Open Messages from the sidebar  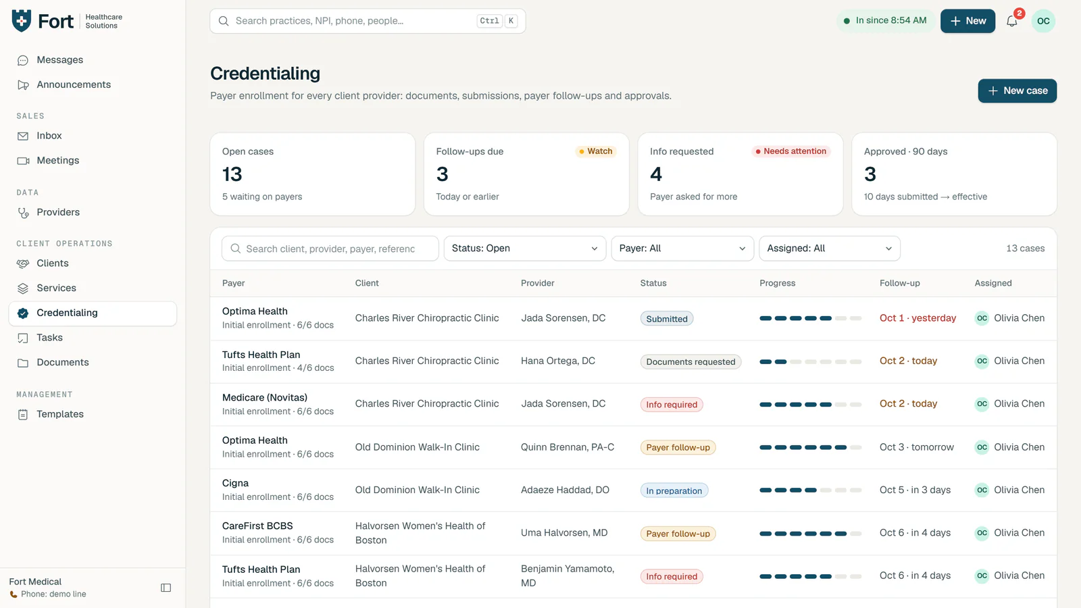93,60
